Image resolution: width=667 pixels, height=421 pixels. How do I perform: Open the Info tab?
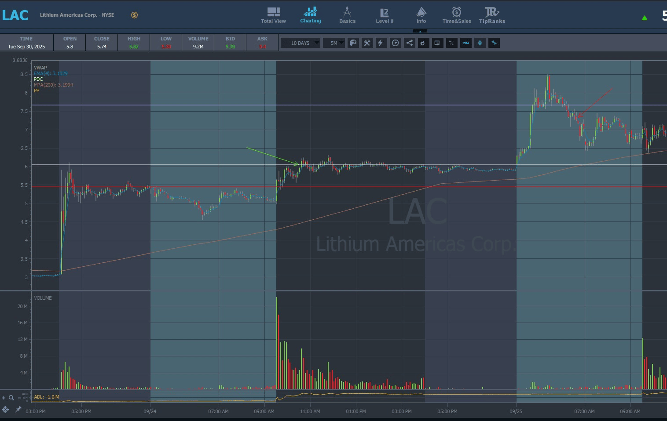click(x=421, y=15)
